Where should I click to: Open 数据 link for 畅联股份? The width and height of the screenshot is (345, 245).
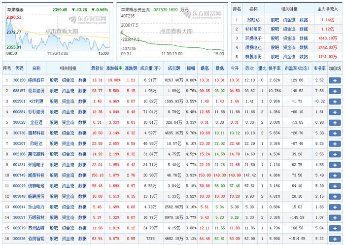click(82, 196)
